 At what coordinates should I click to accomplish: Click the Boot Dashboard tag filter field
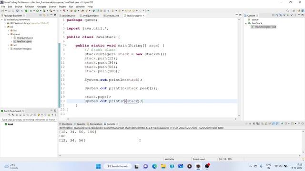29,120
